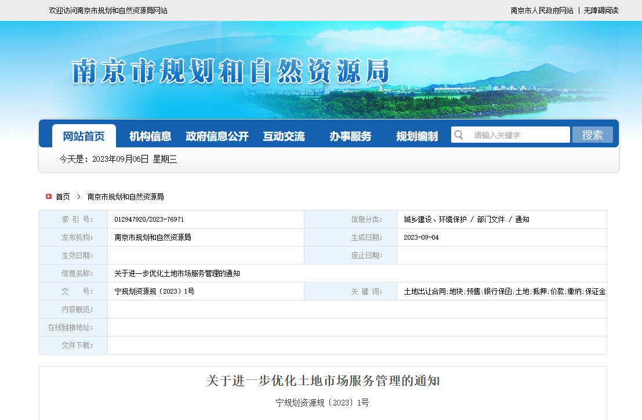Switch to the 规划编制 menu item
642x420 pixels.
417,136
